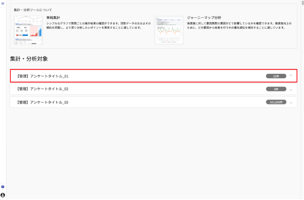
Task: Select 【管理】アンケートタイトル_03 row title
Action: [x=42, y=102]
